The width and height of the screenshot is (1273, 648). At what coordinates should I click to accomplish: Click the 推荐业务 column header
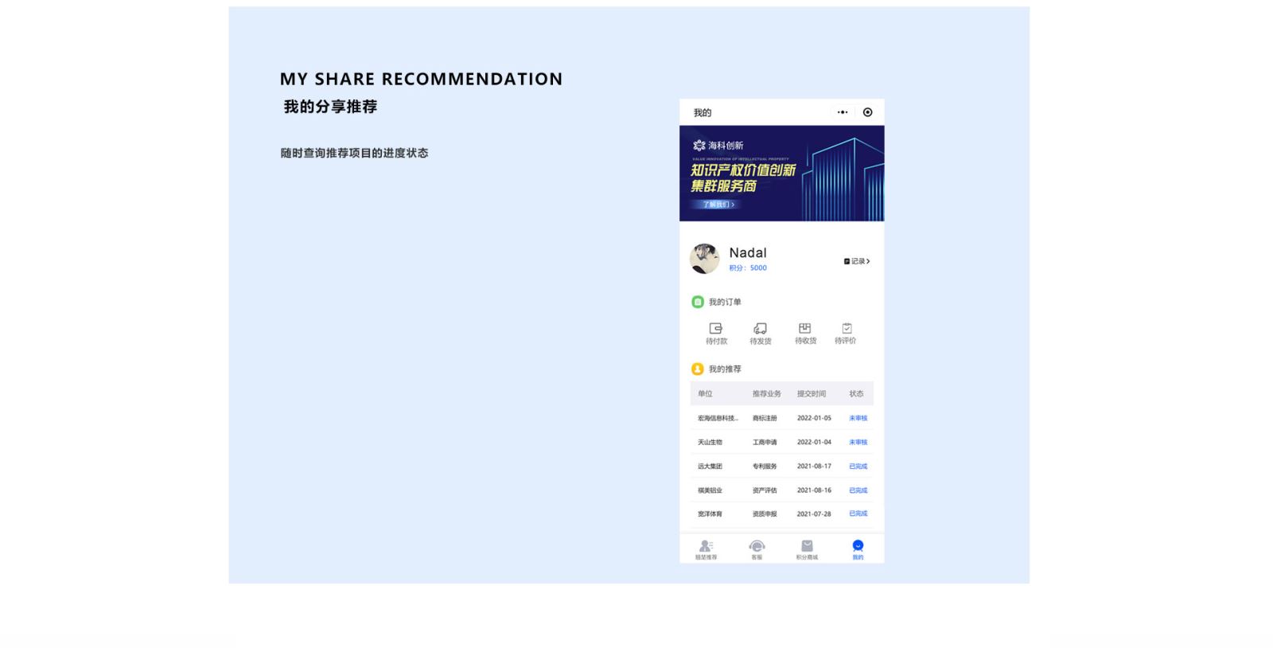coord(767,394)
